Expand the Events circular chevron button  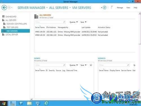pos(91,65)
